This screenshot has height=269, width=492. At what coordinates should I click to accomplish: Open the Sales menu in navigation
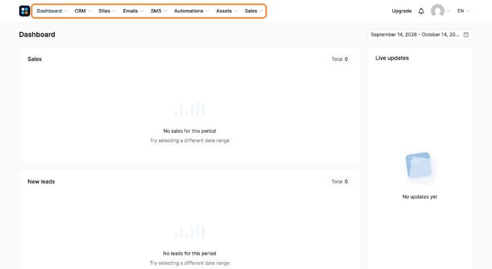[x=253, y=11]
